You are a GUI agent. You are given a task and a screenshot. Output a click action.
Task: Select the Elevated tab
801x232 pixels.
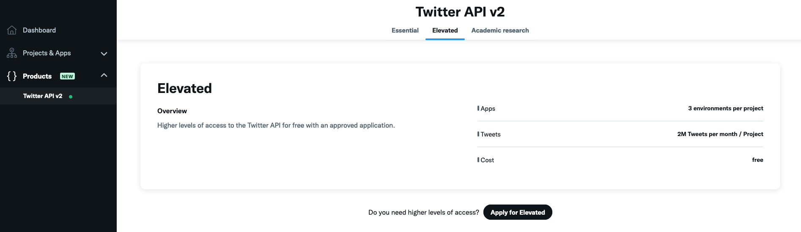tap(445, 30)
